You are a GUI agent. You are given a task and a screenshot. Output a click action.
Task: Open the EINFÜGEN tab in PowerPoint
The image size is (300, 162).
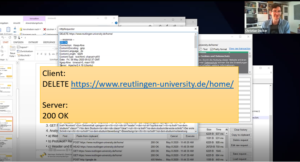pyautogui.click(x=19, y=42)
